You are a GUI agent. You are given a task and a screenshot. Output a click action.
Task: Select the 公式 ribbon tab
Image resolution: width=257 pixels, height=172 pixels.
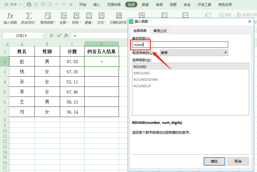pyautogui.click(x=131, y=5)
